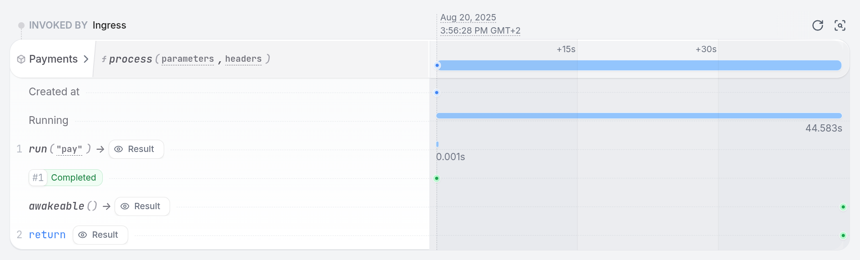Click the "pay" string argument
Image resolution: width=860 pixels, height=260 pixels.
pyautogui.click(x=69, y=149)
